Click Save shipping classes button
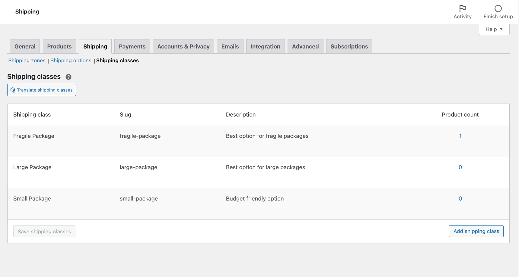The width and height of the screenshot is (519, 277). [44, 231]
